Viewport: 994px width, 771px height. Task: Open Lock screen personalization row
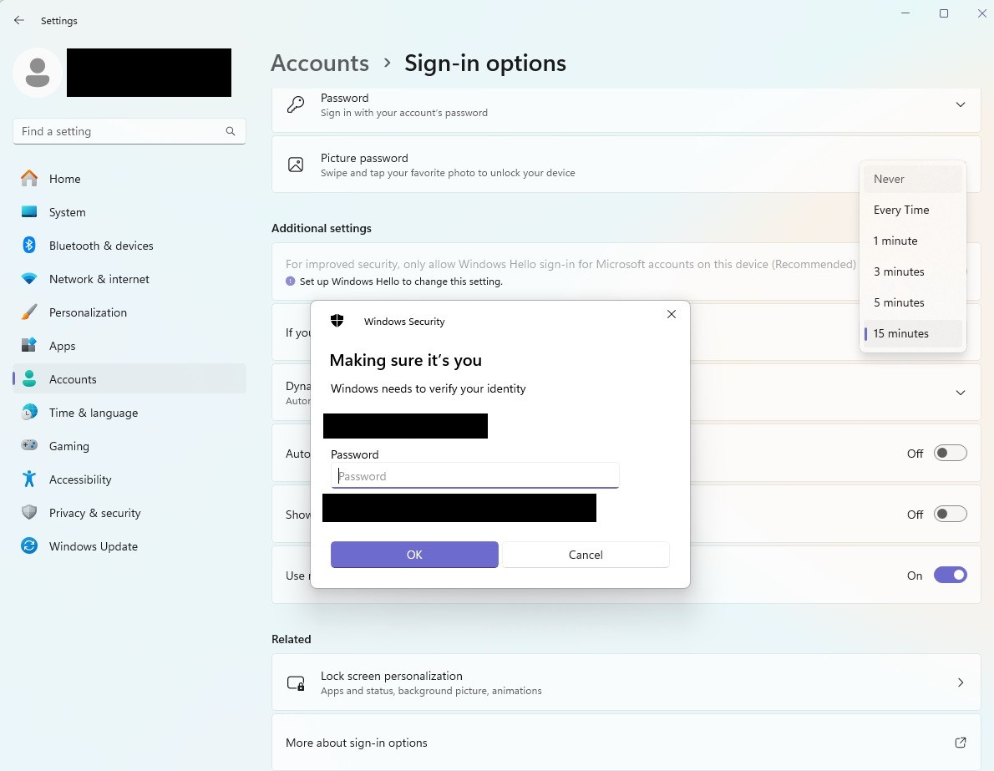626,682
